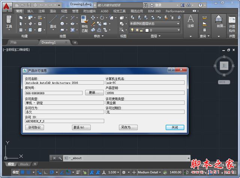Open the A360 ribbon tab

pyautogui.click(x=104, y=11)
